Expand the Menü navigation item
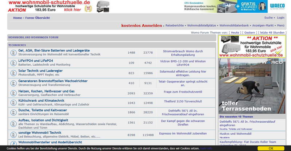This screenshot has height=151, width=291. pyautogui.click(x=280, y=26)
